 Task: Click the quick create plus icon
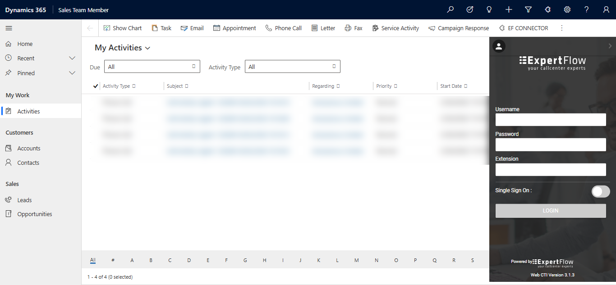[509, 9]
